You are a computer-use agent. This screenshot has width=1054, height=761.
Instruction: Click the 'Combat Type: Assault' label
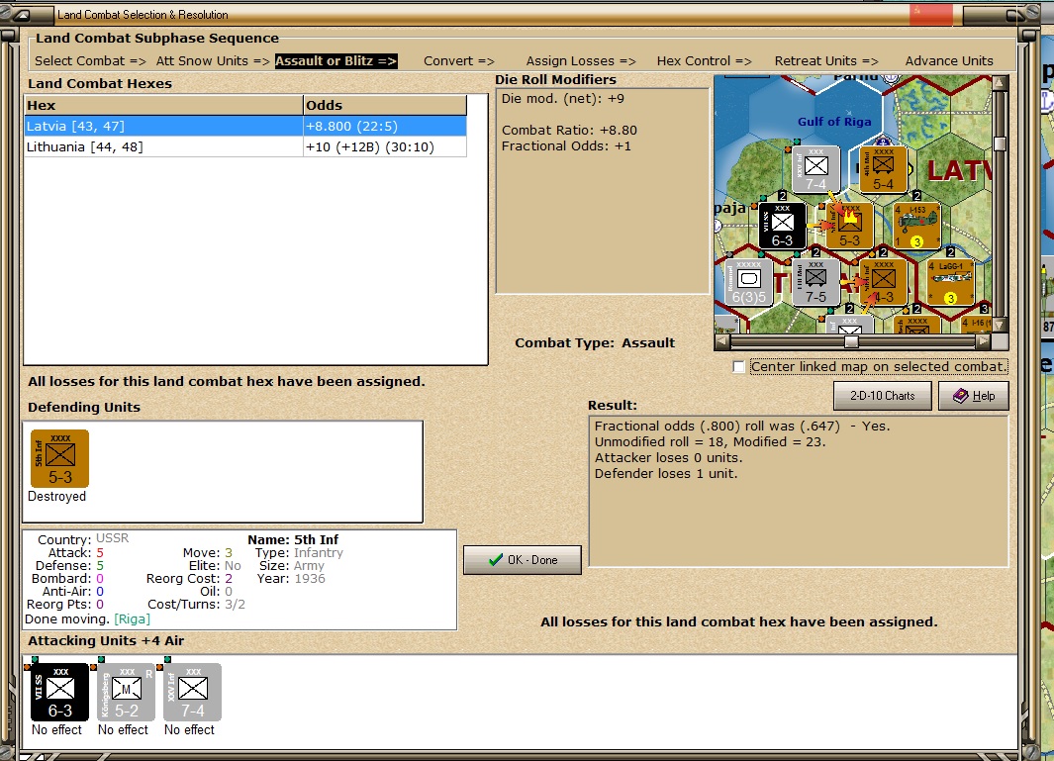595,342
